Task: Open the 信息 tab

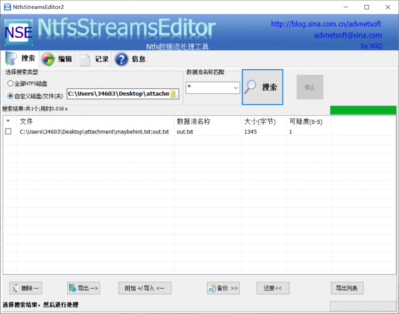Action: click(x=130, y=59)
